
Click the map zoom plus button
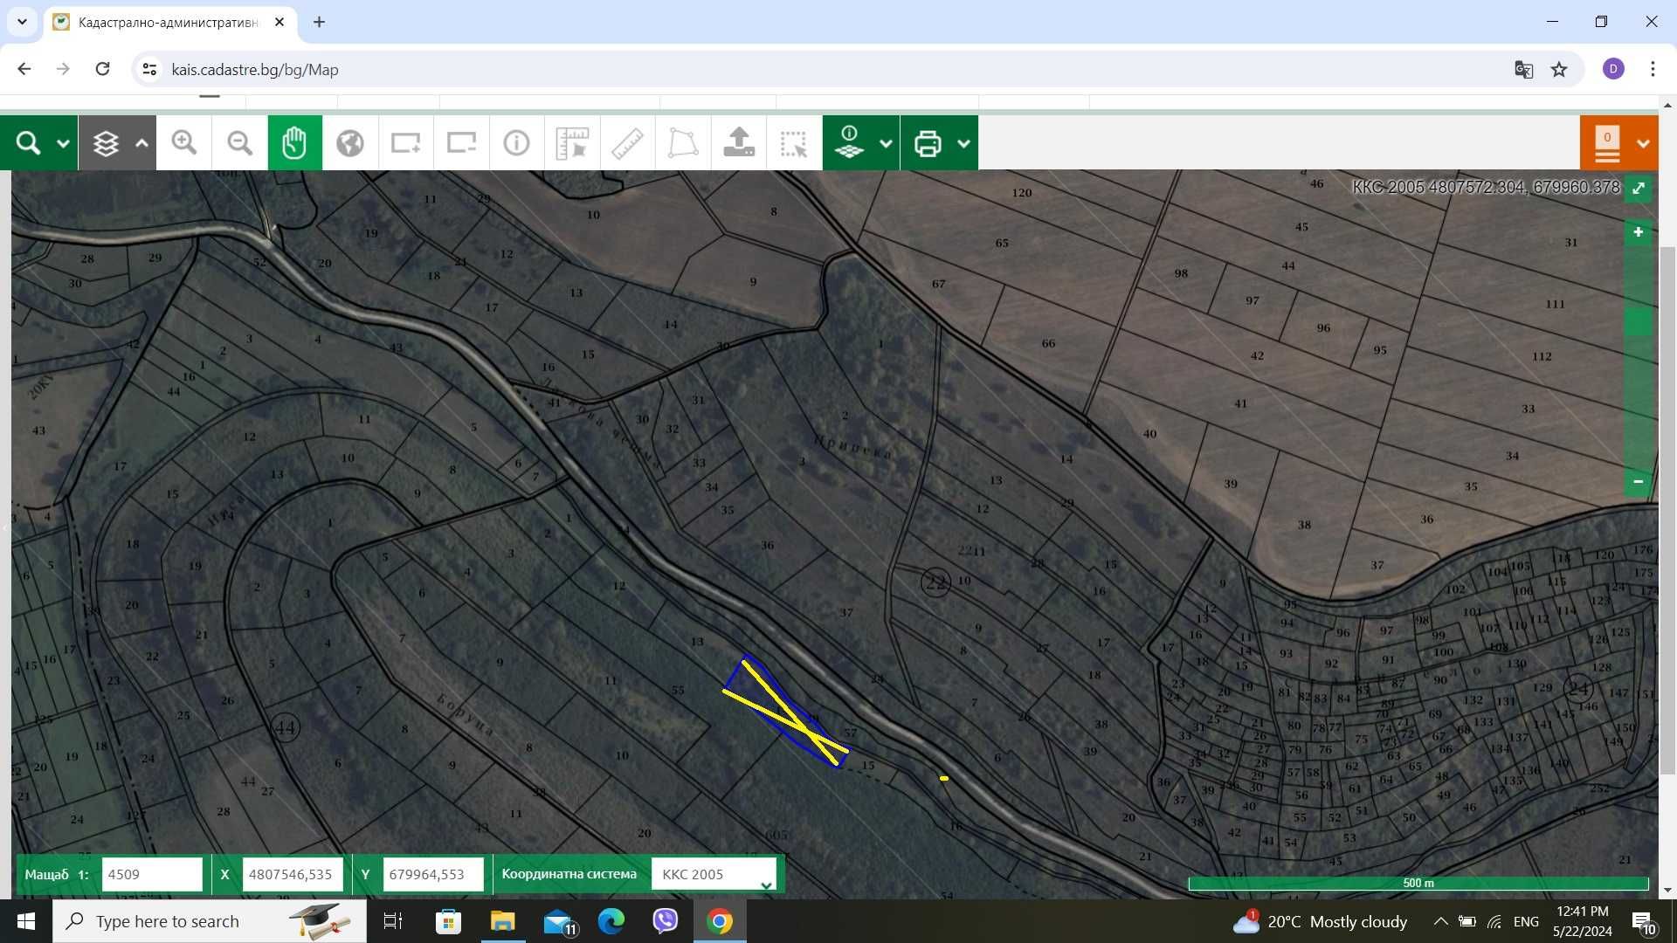pyautogui.click(x=1639, y=232)
